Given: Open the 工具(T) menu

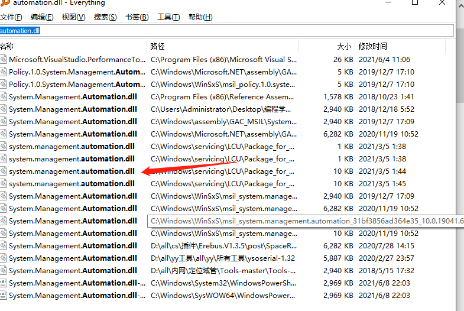Looking at the screenshot, I should coord(168,17).
